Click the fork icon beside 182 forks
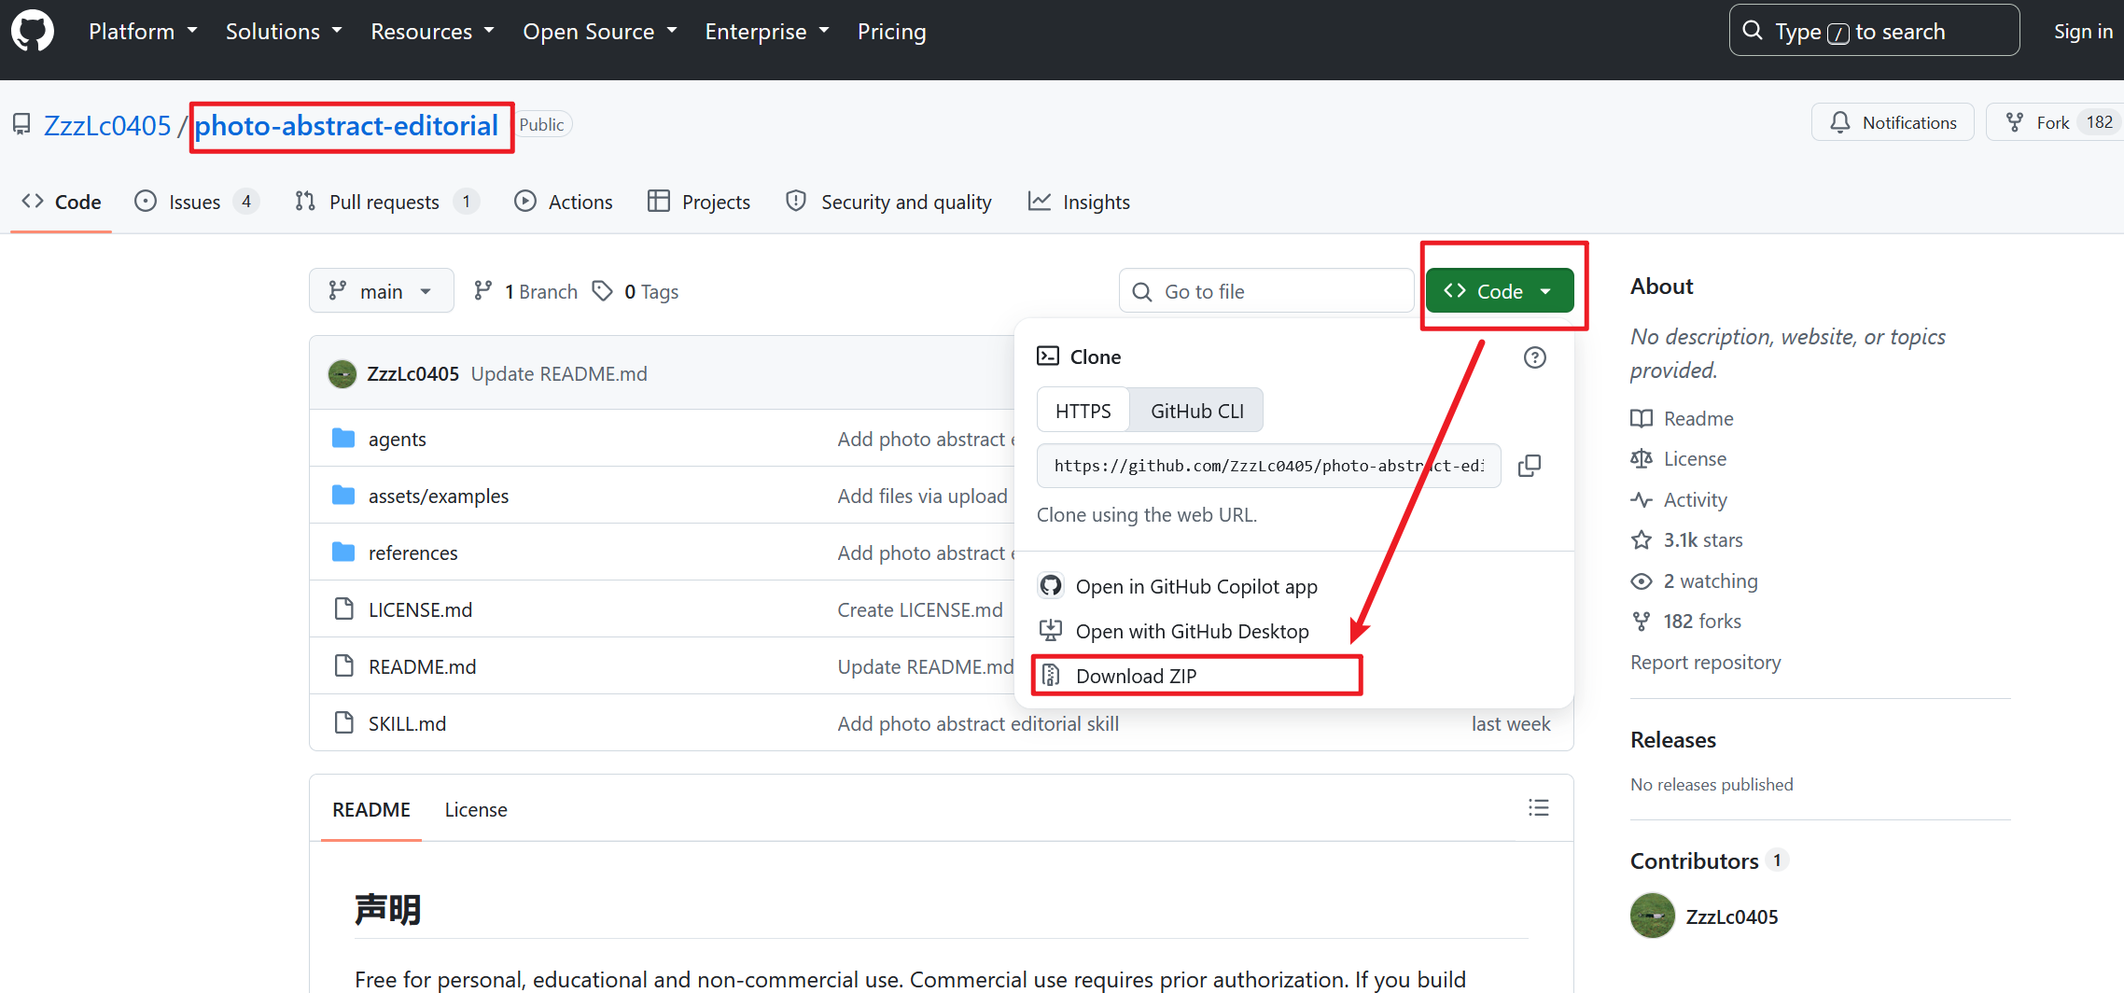The height and width of the screenshot is (993, 2124). (x=1642, y=622)
